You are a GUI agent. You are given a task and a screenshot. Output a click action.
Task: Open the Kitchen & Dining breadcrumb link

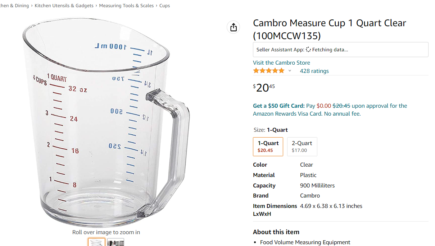14,6
